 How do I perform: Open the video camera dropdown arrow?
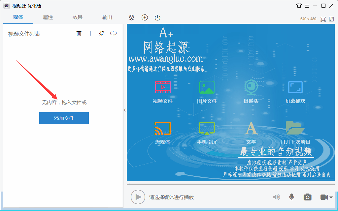click(x=331, y=198)
